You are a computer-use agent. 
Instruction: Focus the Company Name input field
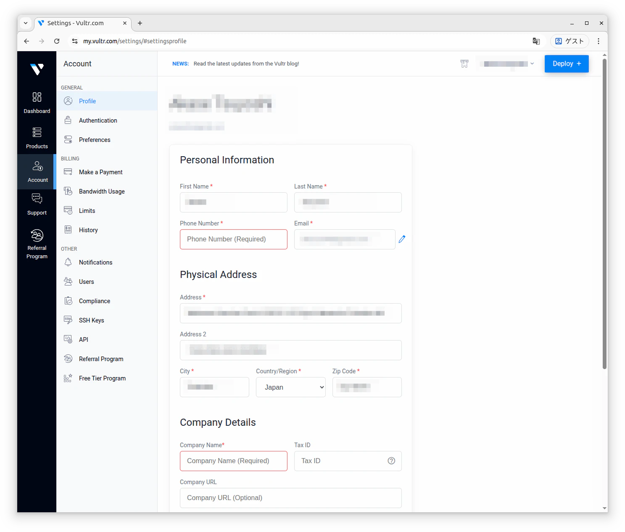tap(234, 461)
